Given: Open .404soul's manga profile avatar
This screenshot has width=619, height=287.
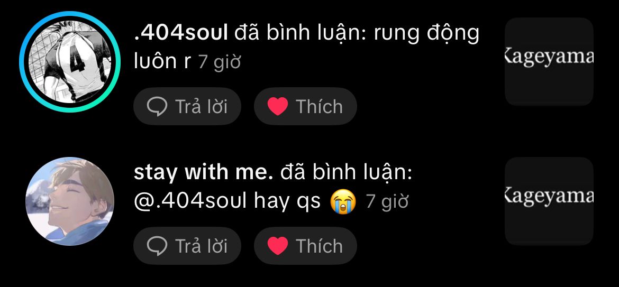Looking at the screenshot, I should 70,62.
